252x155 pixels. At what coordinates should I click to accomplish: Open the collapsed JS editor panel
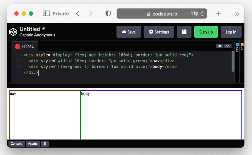[242, 47]
